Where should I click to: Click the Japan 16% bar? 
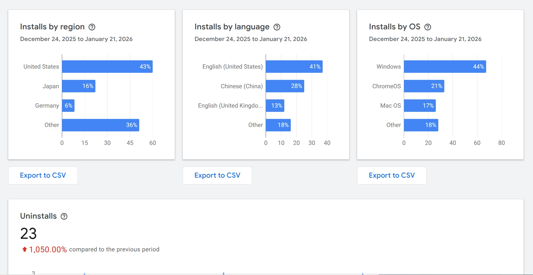78,86
